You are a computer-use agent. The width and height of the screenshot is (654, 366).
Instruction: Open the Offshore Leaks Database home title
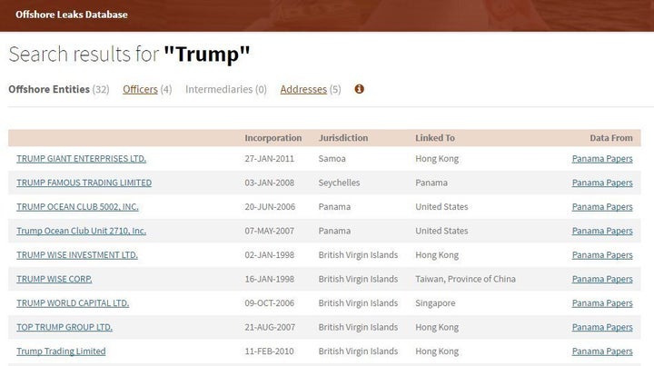[72, 15]
